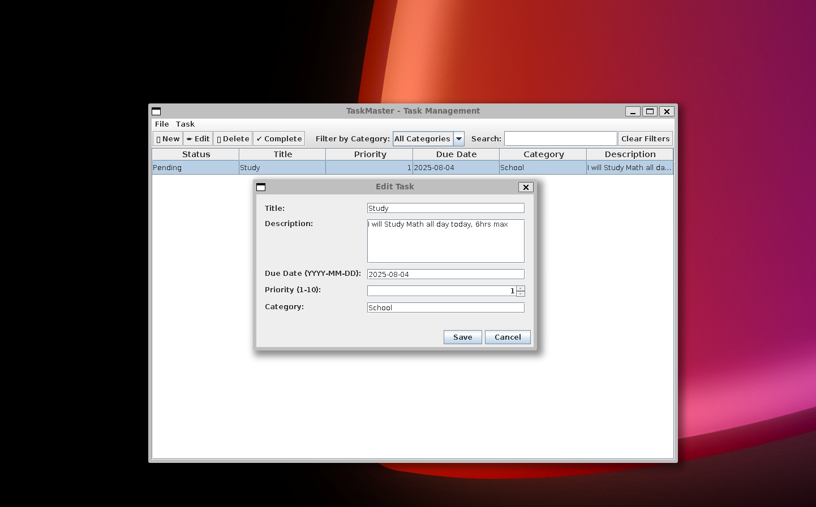Click the Due Date field showing 2025-08-04
816x507 pixels.
(445, 274)
